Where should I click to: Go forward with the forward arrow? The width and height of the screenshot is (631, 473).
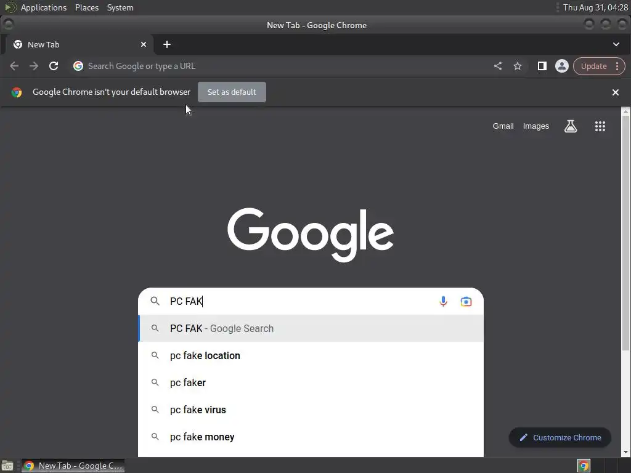[34, 66]
